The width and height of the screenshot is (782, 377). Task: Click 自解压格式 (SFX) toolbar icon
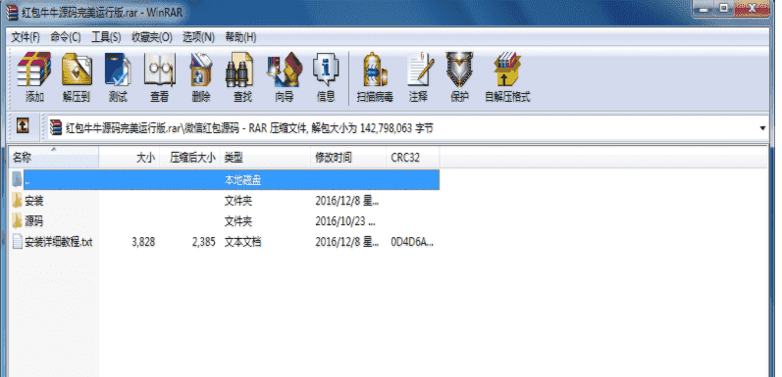[x=507, y=70]
